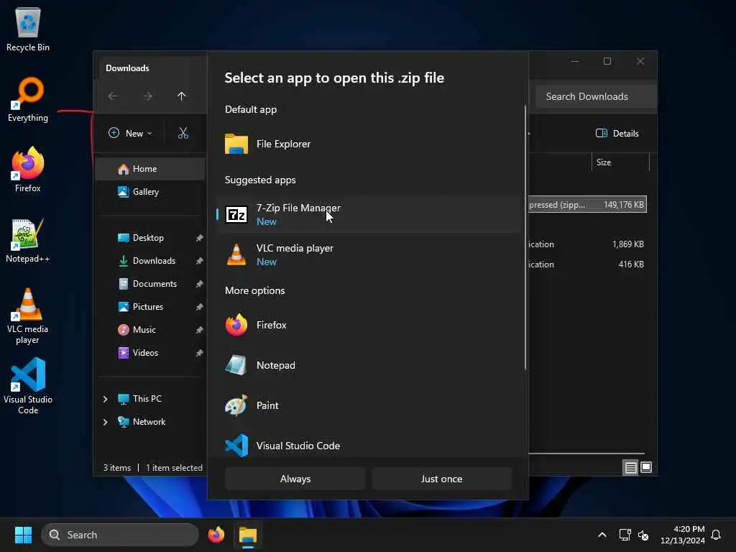
Task: Click File Explorer taskbar icon
Action: pyautogui.click(x=248, y=535)
